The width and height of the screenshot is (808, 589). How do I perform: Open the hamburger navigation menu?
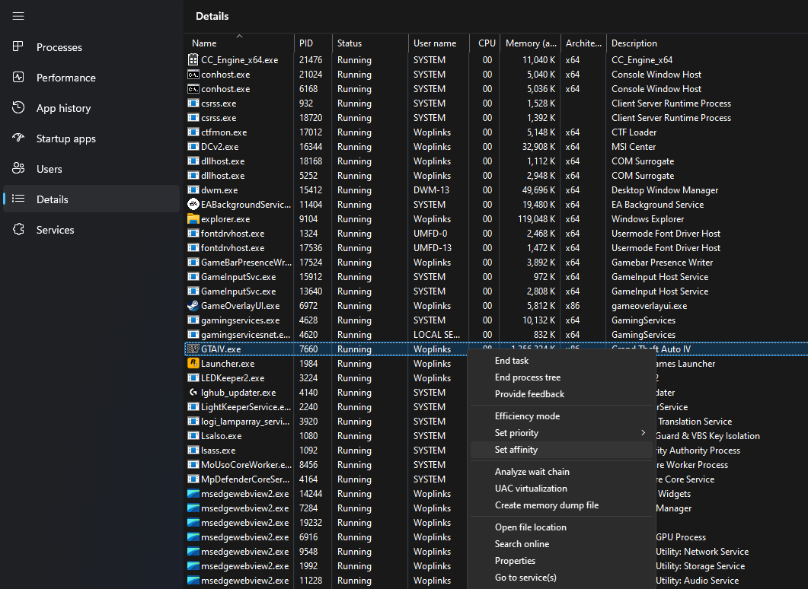point(18,16)
